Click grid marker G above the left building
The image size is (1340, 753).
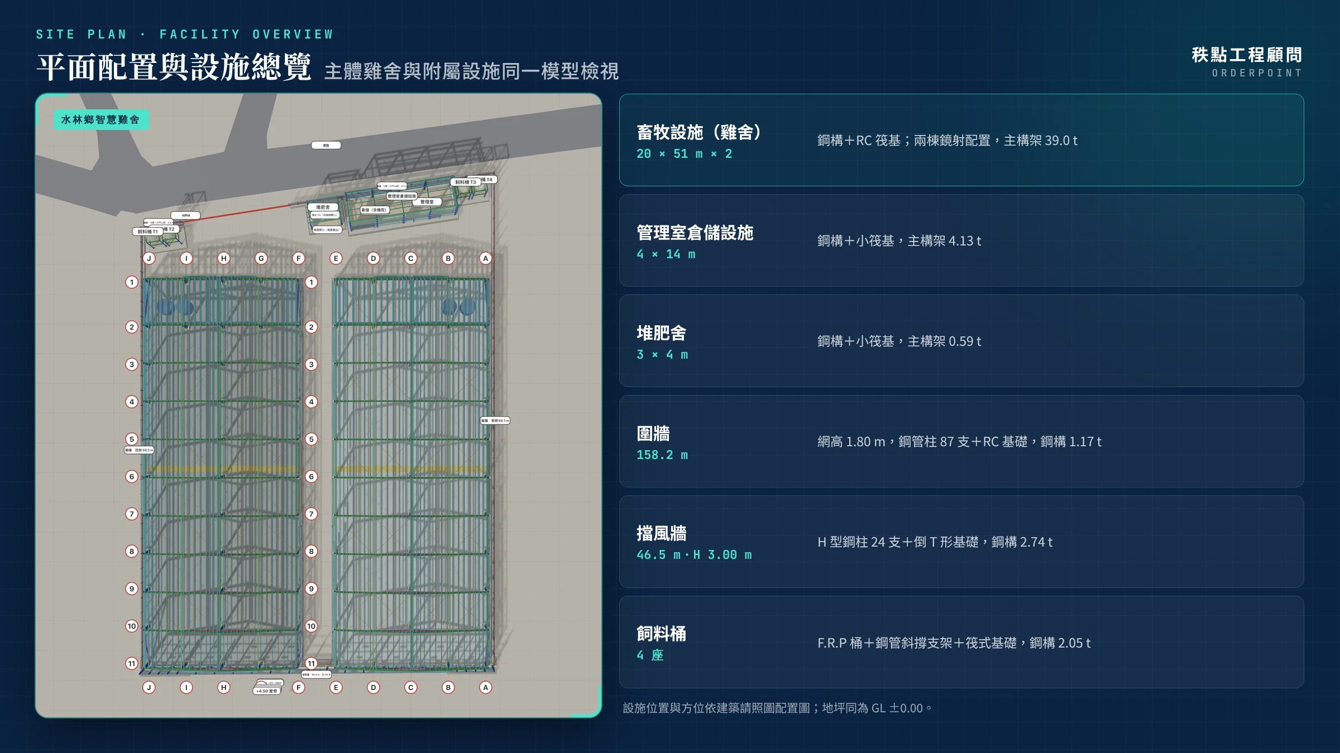point(261,258)
